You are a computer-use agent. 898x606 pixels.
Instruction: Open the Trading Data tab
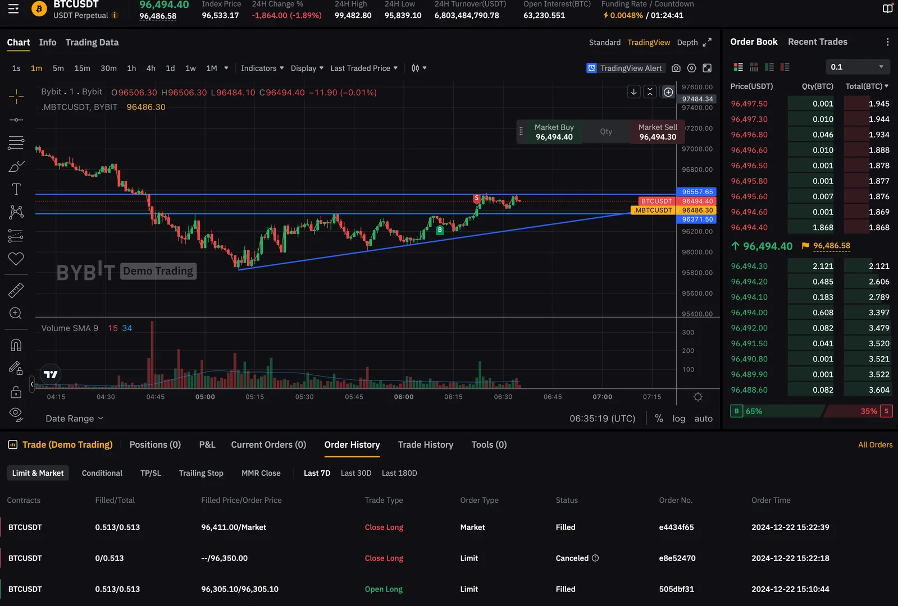(x=92, y=42)
